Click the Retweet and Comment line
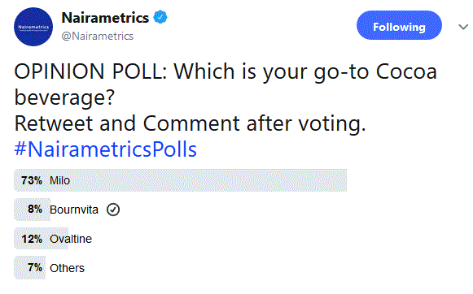 click(190, 123)
